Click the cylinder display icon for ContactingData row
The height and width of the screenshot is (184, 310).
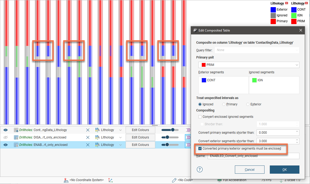pos(188,130)
